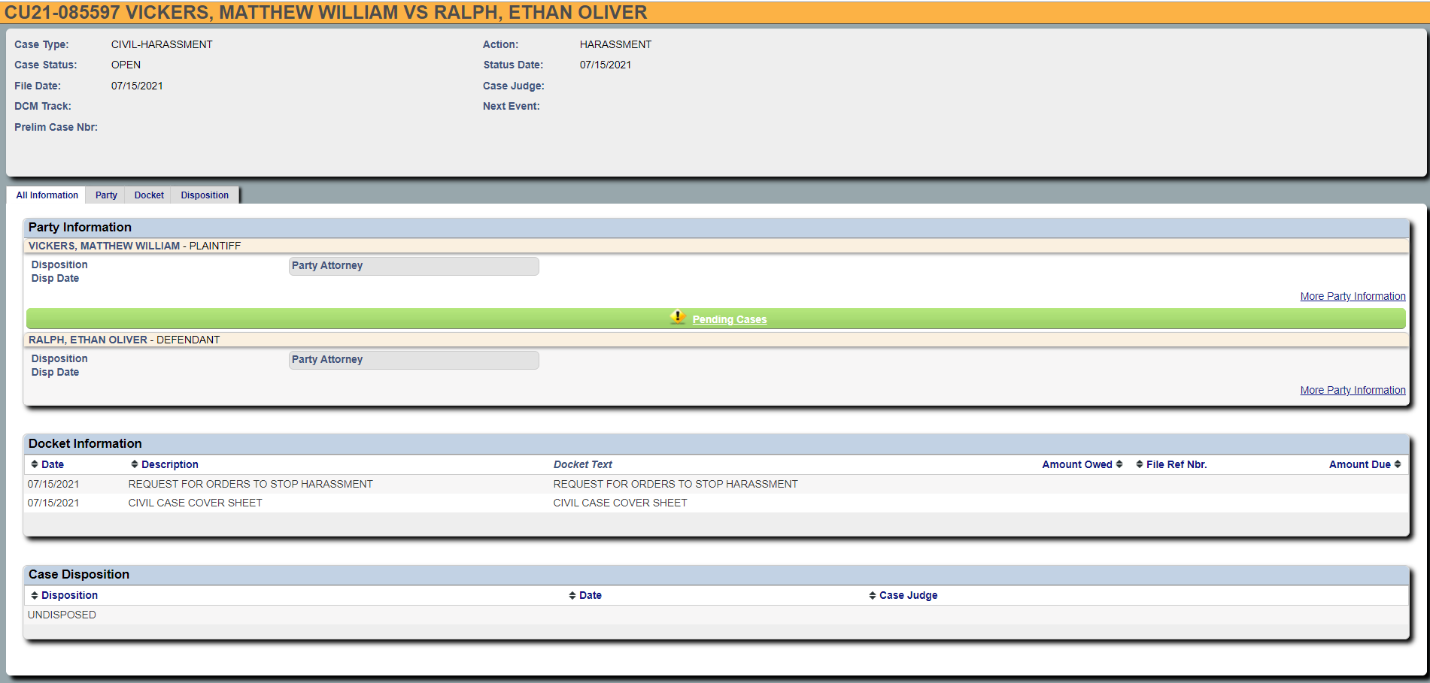Select the CIVIL-HARASSMENT case type value

pos(162,44)
